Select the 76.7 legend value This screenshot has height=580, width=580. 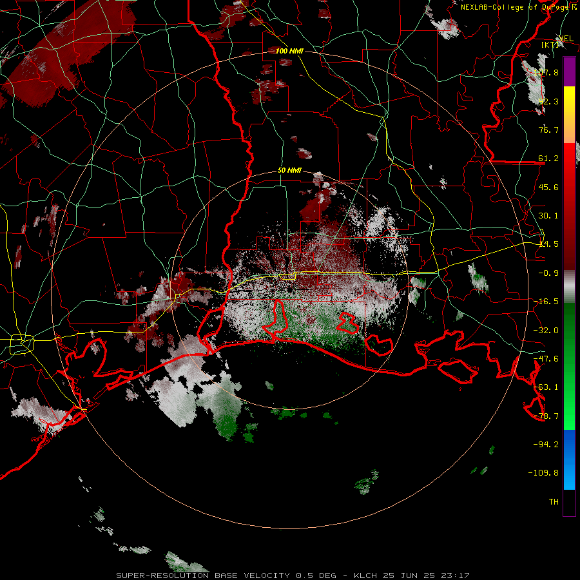tap(548, 130)
